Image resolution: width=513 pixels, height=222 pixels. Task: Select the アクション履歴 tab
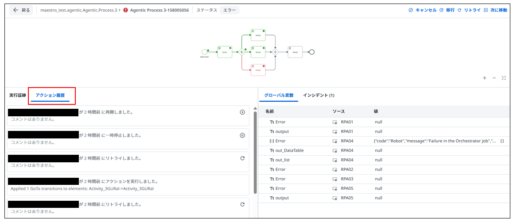[50, 95]
